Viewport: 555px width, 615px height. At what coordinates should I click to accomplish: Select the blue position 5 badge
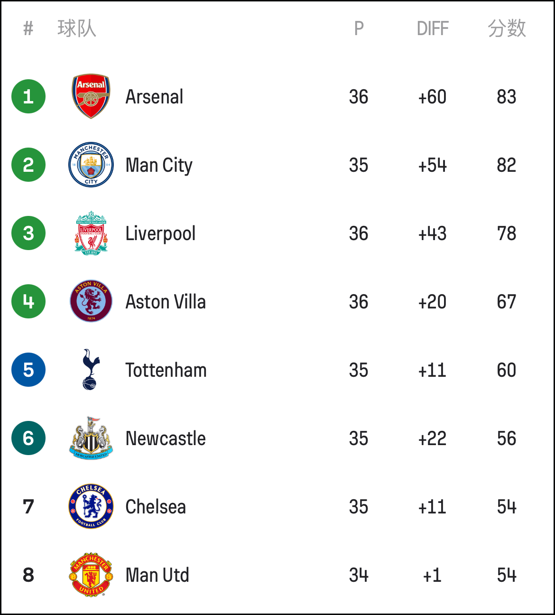28,370
